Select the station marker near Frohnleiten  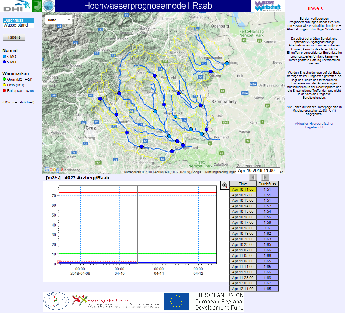(100, 98)
